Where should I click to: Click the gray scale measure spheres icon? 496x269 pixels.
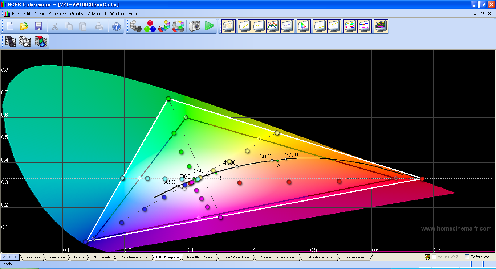135,26
